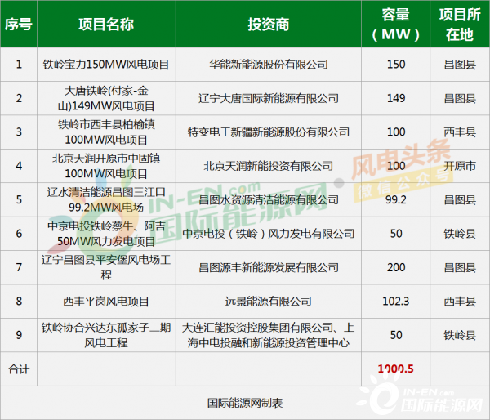This screenshot has width=490, height=420.
Task: Click the 序号 column header
Action: coord(19,25)
